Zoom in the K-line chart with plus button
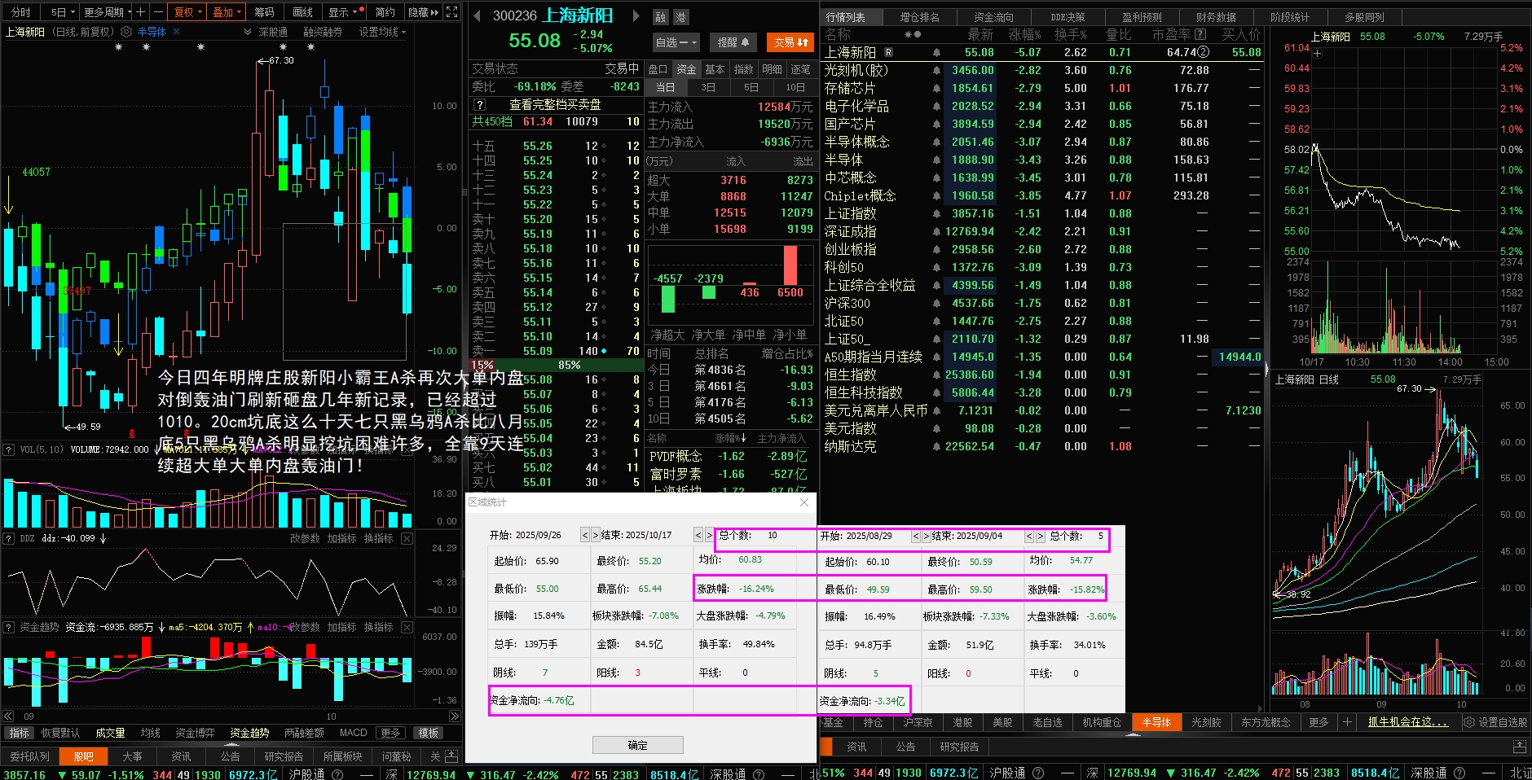 140,12
